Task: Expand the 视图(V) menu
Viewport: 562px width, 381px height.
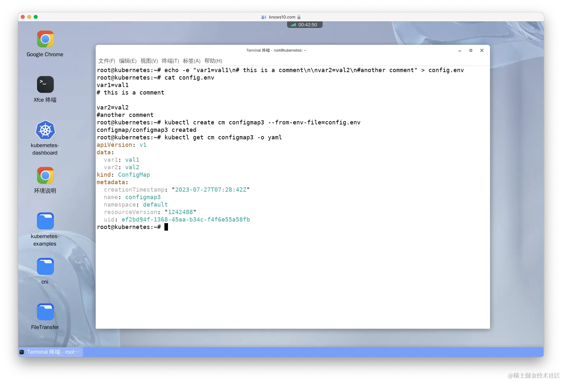Action: [149, 61]
